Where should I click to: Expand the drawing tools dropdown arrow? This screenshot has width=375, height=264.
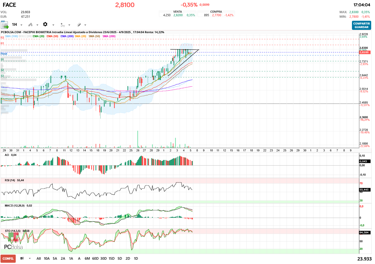coord(85,25)
